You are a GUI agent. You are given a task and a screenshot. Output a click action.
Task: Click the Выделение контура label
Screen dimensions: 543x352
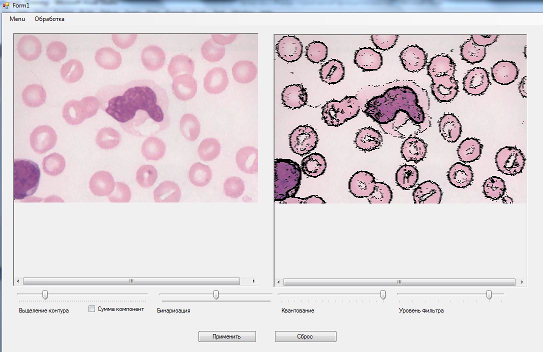click(43, 311)
